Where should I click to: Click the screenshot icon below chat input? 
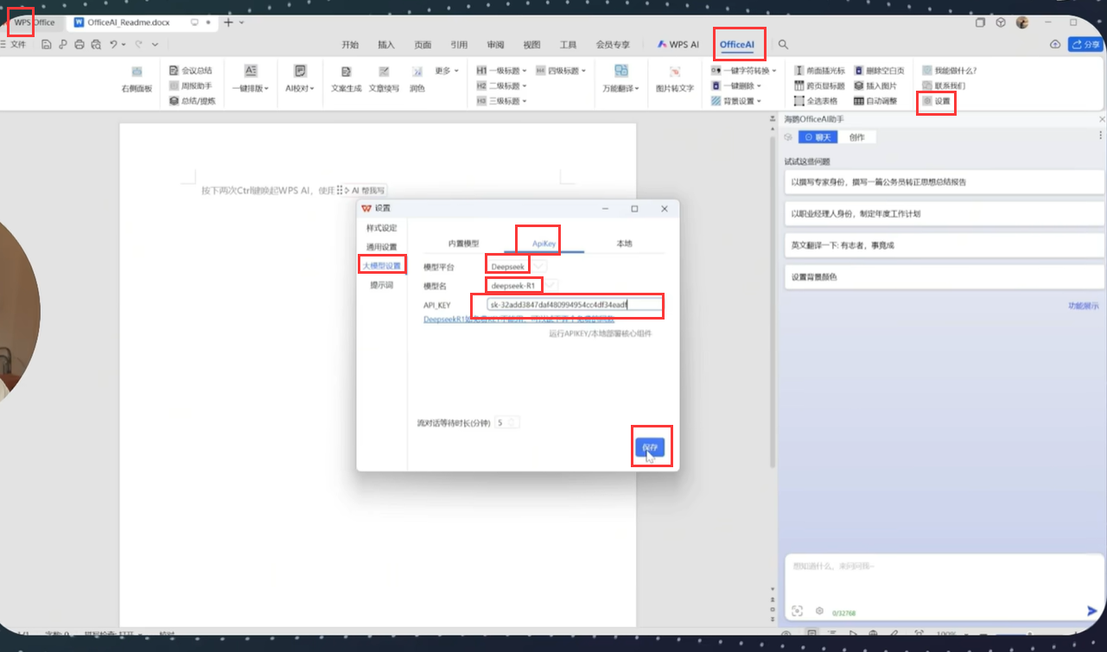797,611
